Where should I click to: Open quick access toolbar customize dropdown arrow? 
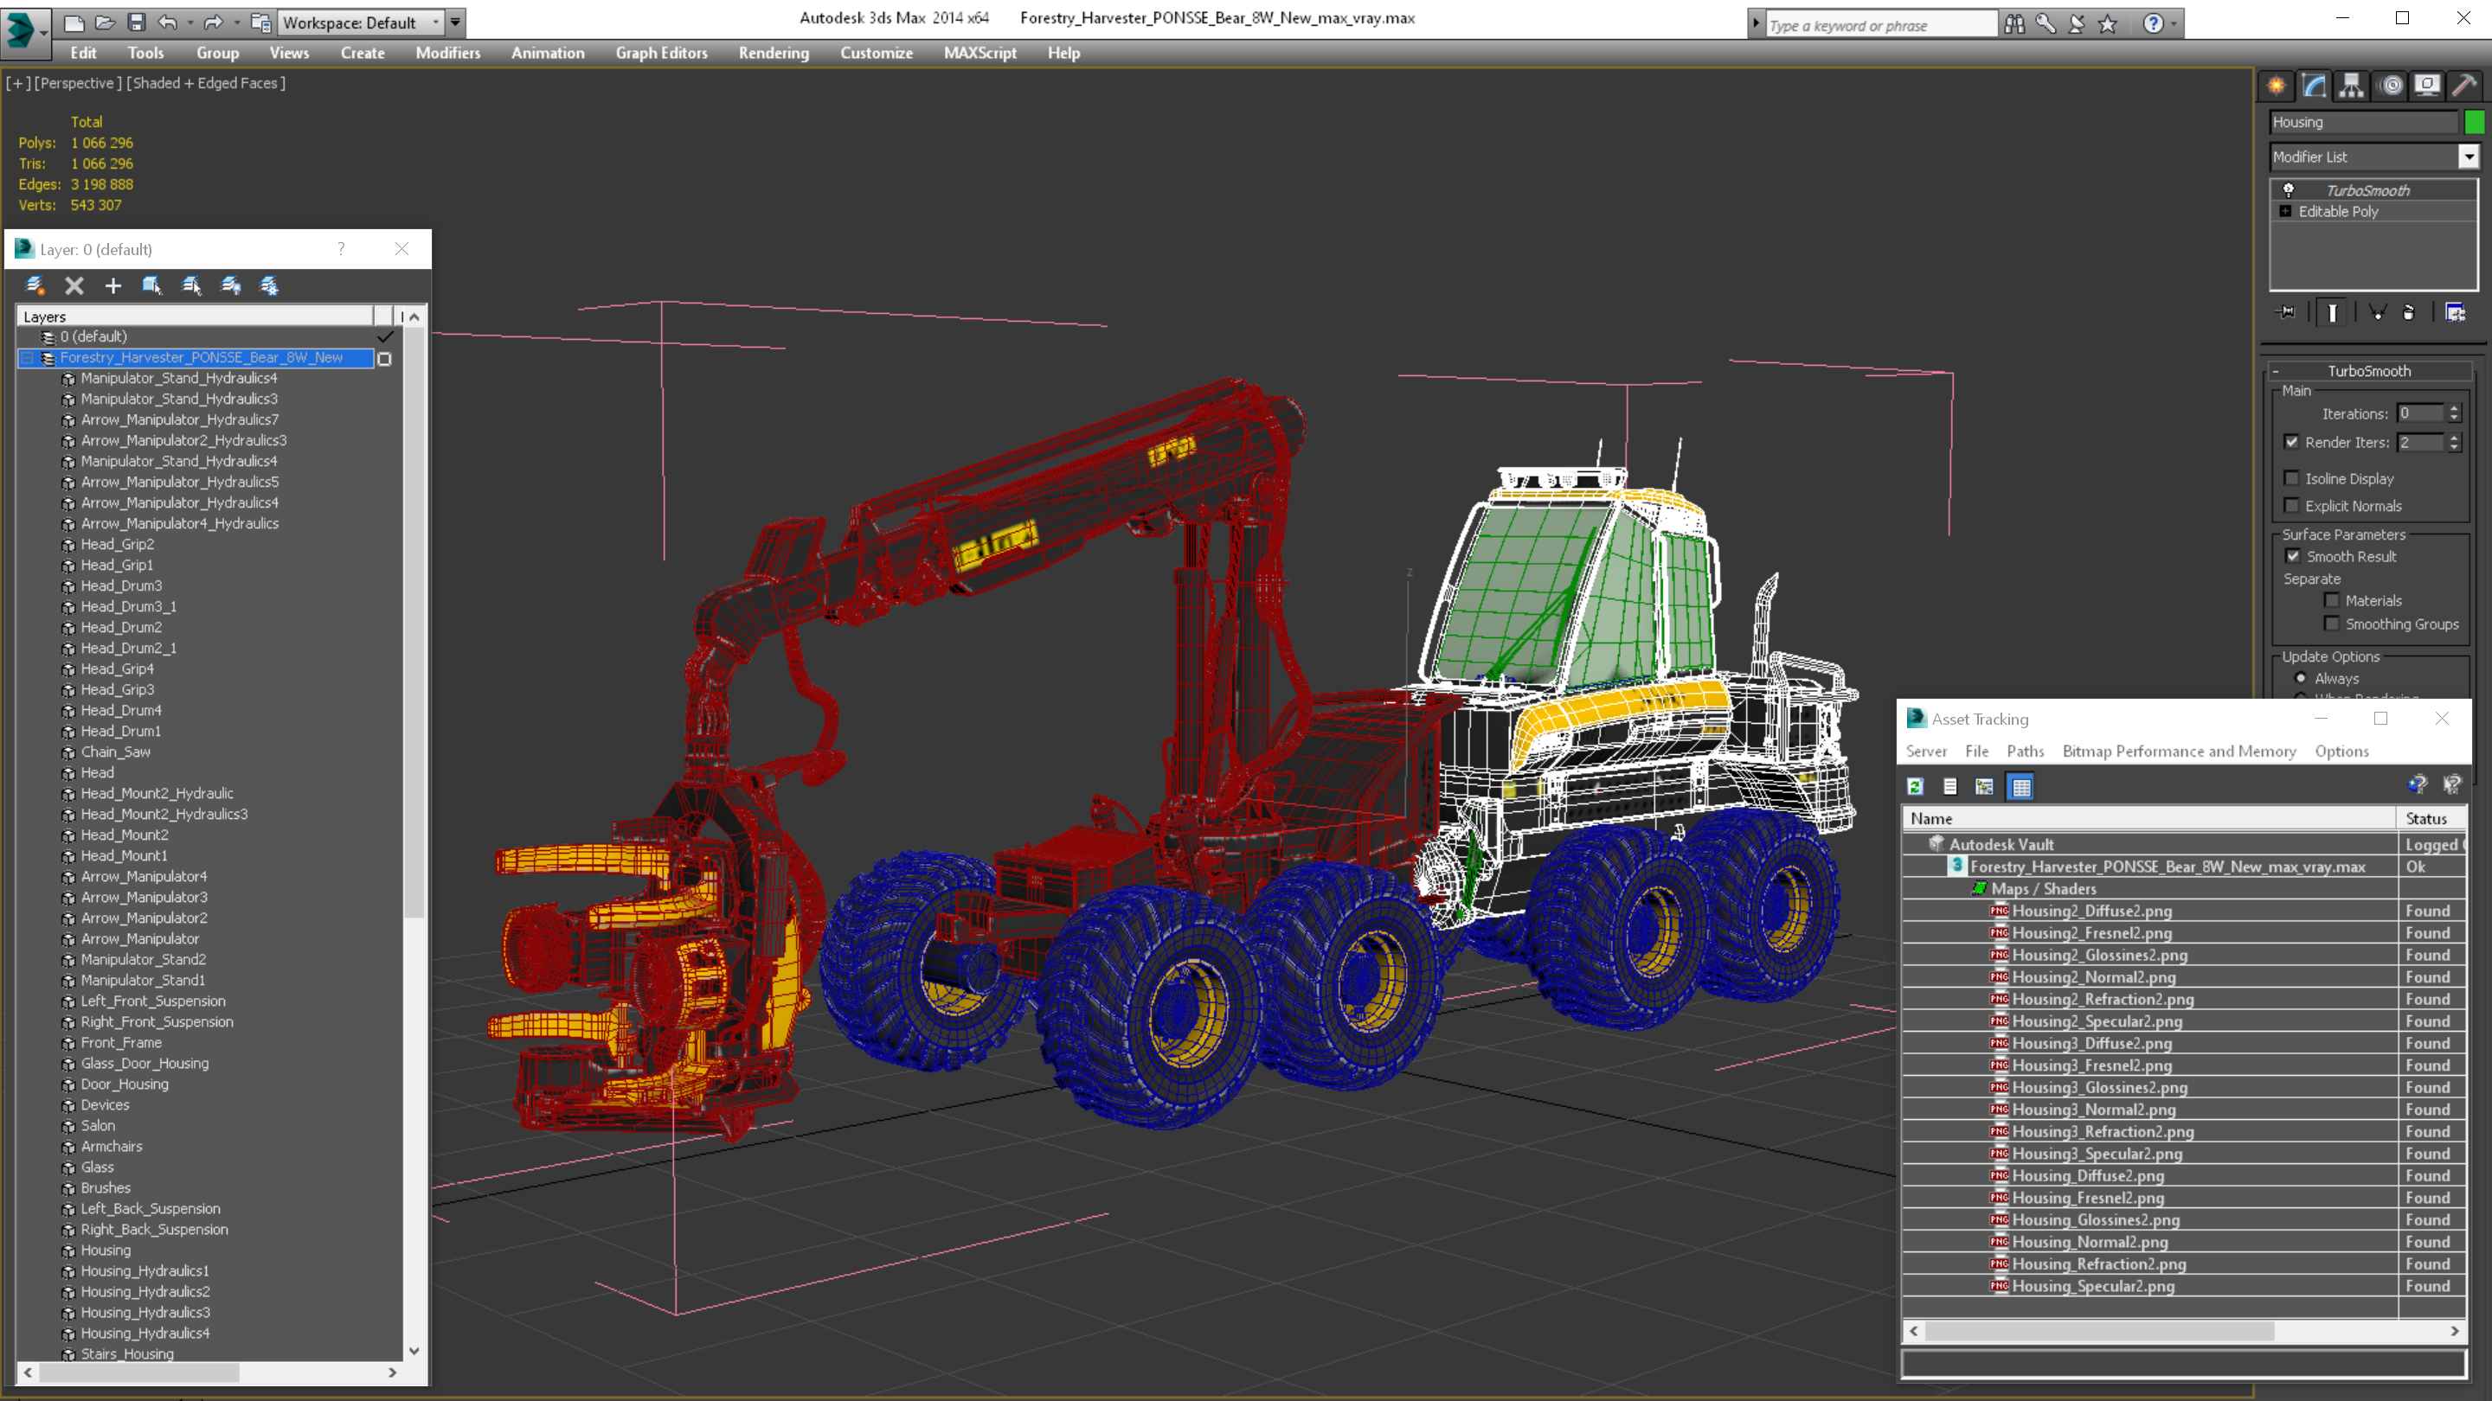click(456, 22)
